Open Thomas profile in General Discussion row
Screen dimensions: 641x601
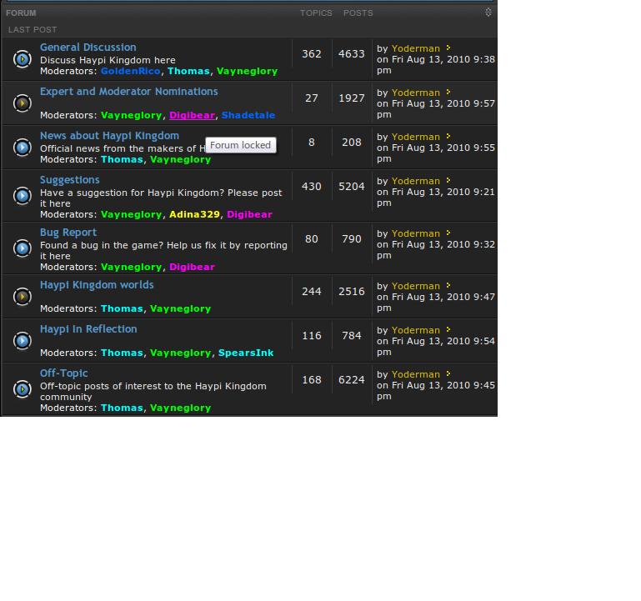pyautogui.click(x=188, y=71)
